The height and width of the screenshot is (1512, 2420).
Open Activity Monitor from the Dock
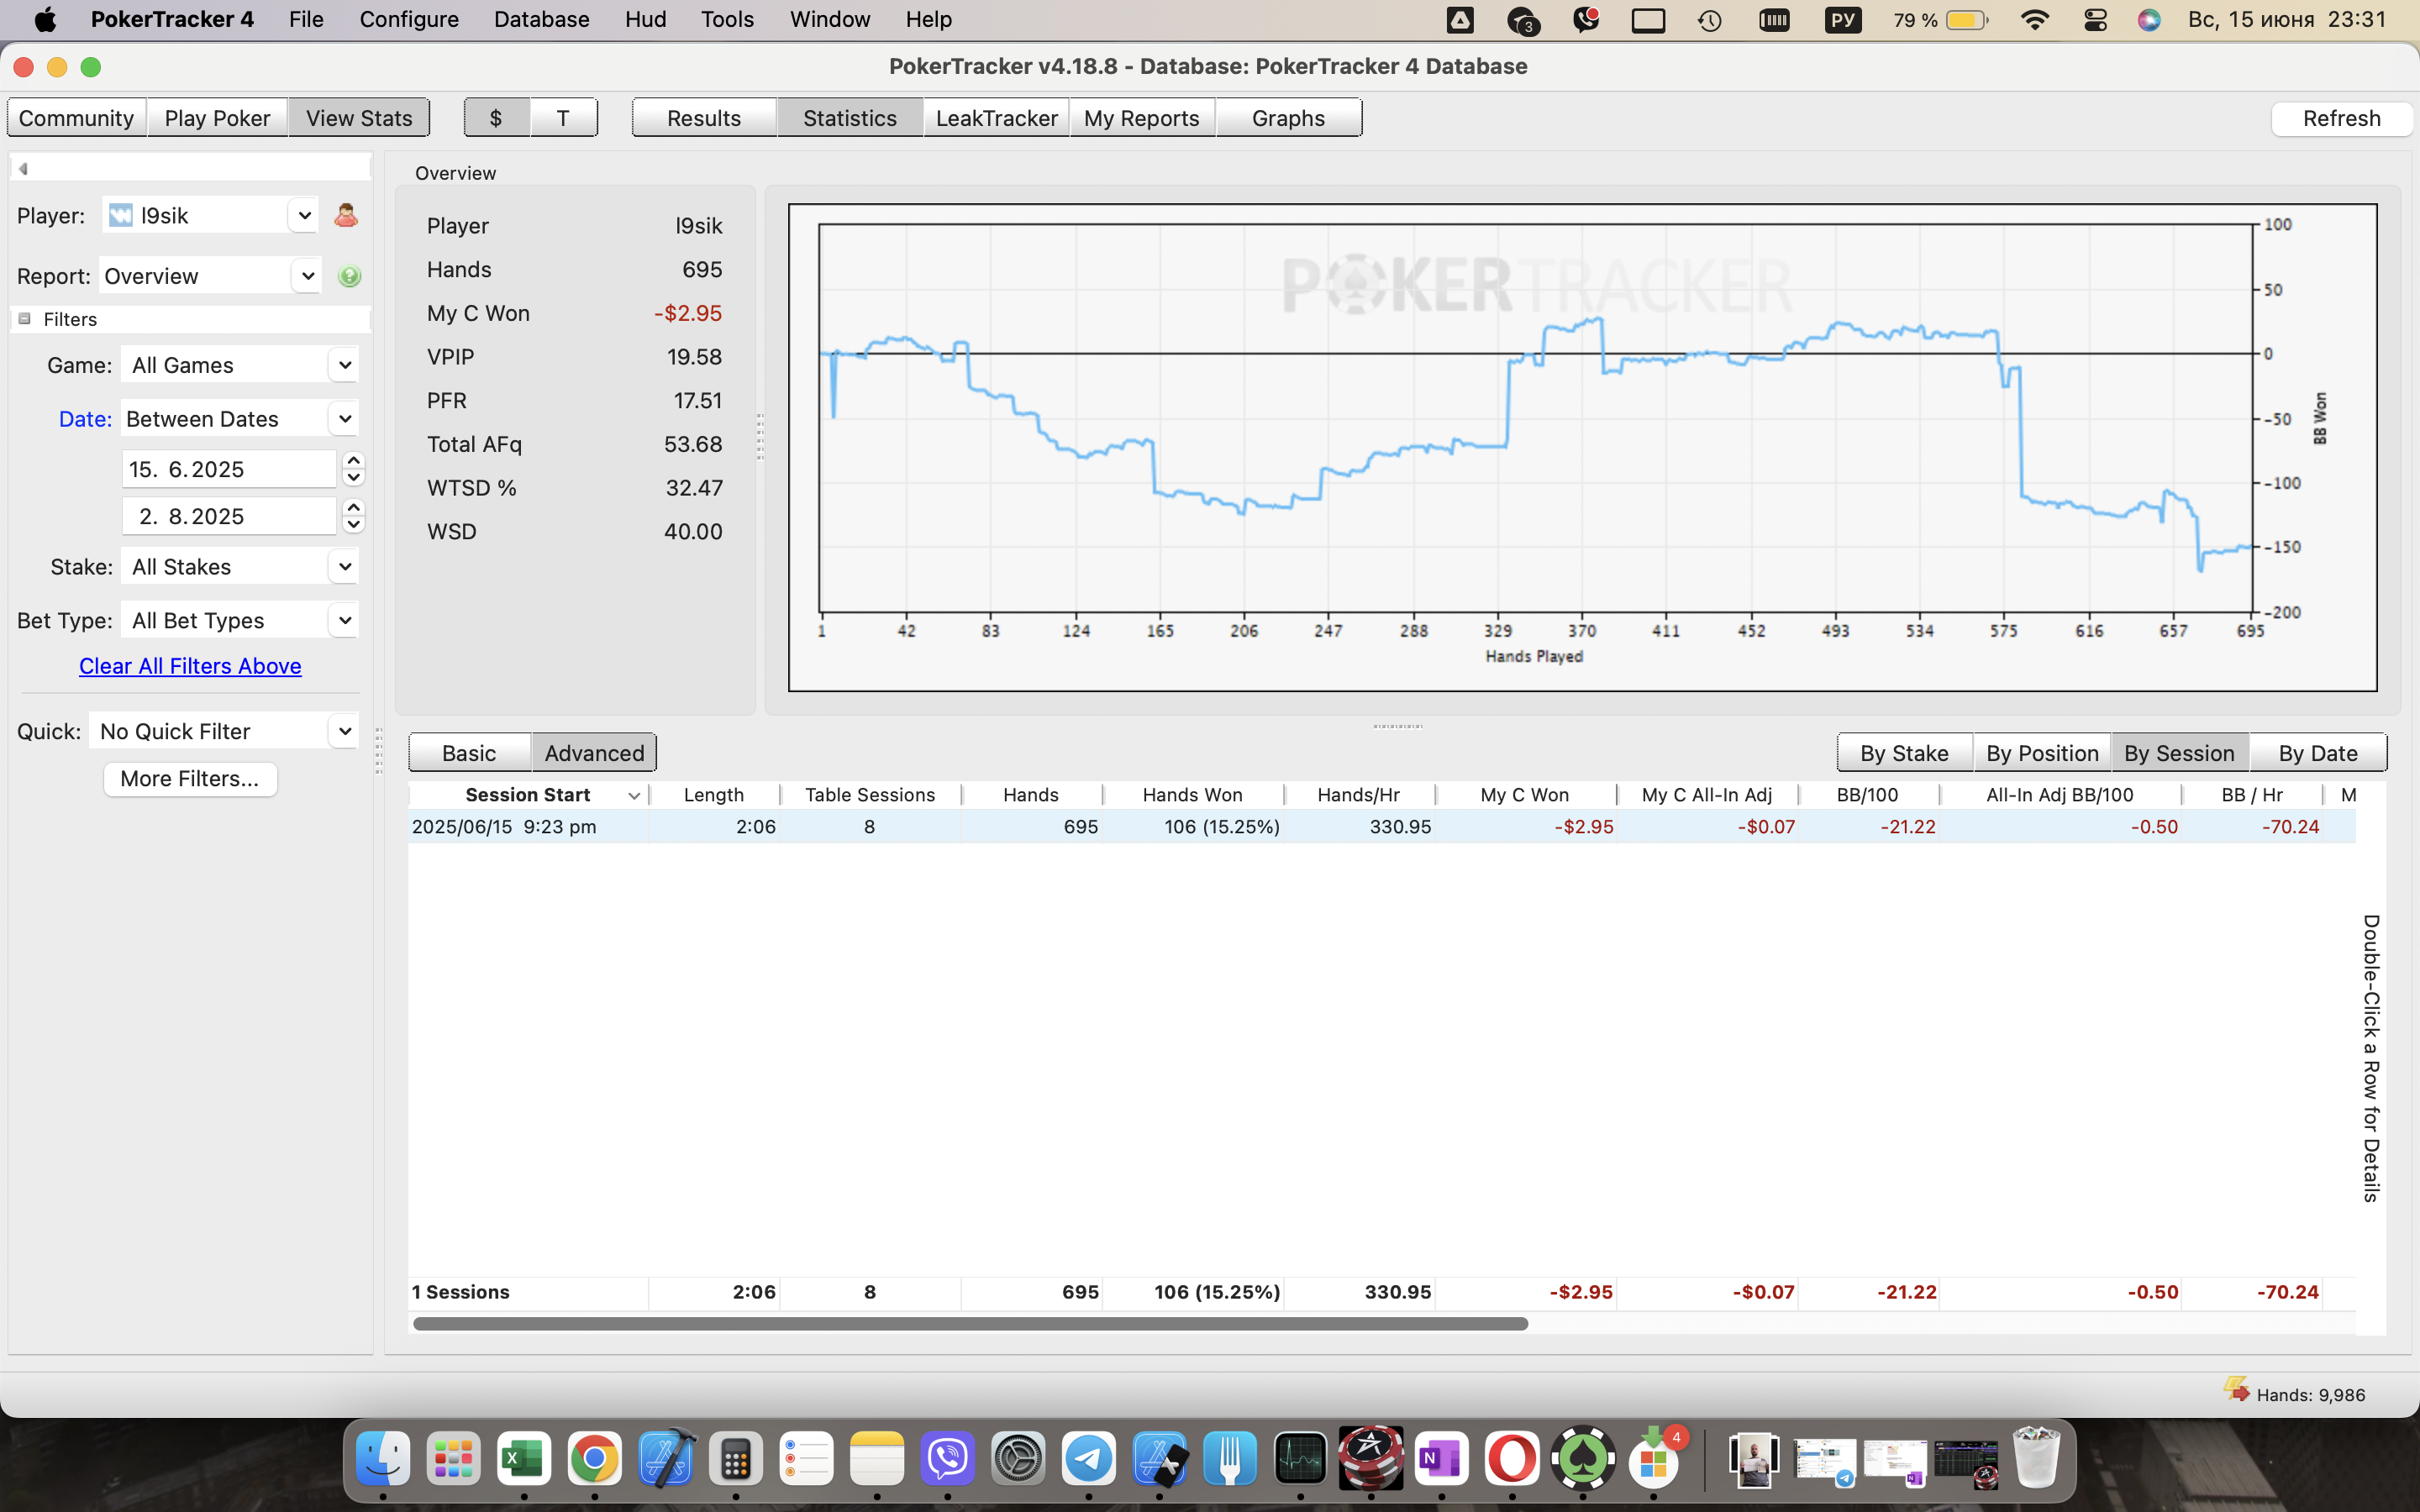pyautogui.click(x=1300, y=1459)
